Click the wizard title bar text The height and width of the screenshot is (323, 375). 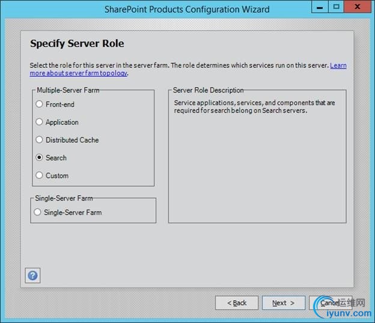pos(187,10)
